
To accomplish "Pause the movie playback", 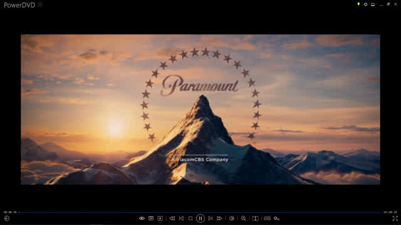I will click(200, 218).
